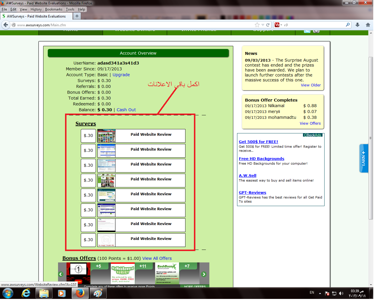The width and height of the screenshot is (375, 303).
Task: Reload the page using the refresh icon
Action: click(268, 25)
